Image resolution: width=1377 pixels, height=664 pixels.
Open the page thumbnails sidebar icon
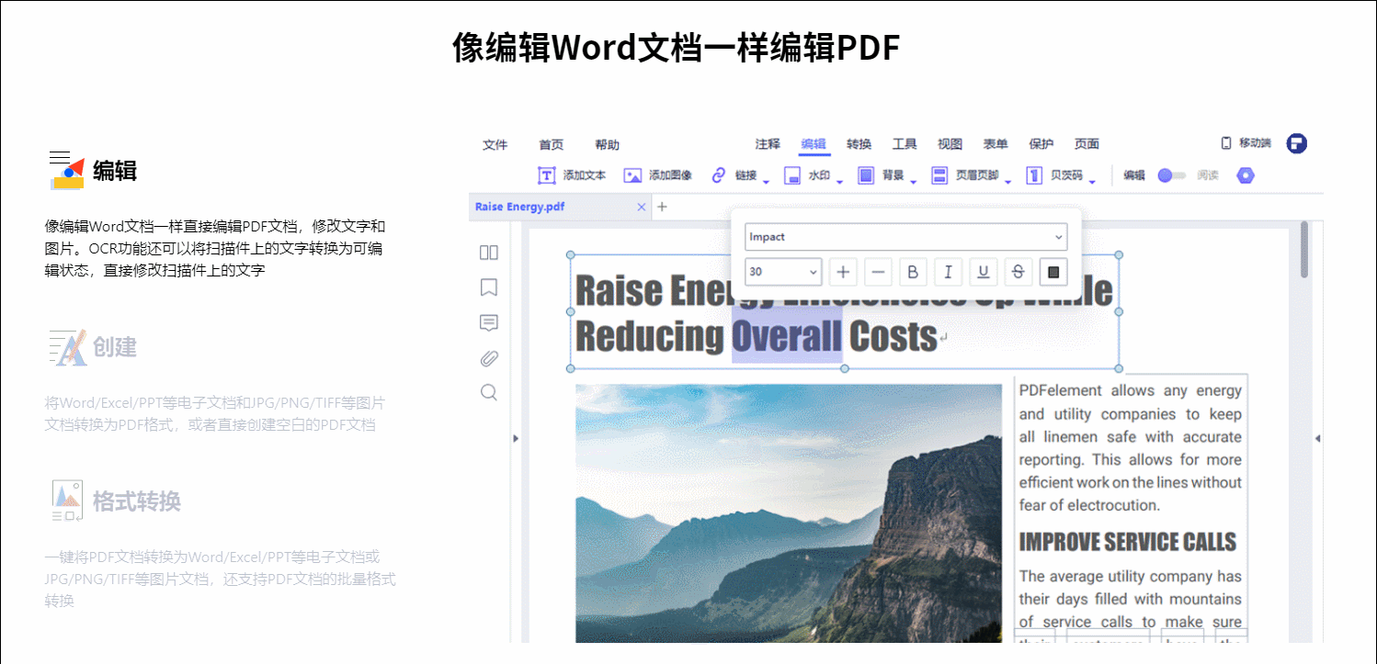point(489,253)
